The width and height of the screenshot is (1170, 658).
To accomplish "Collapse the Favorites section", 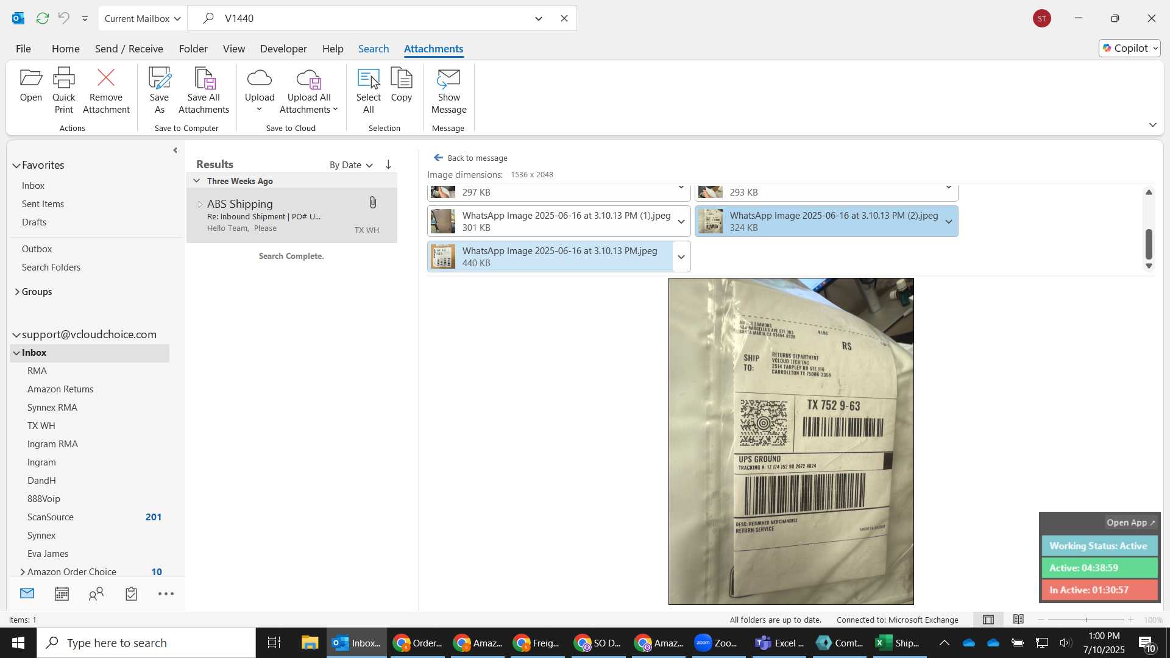I will (16, 165).
